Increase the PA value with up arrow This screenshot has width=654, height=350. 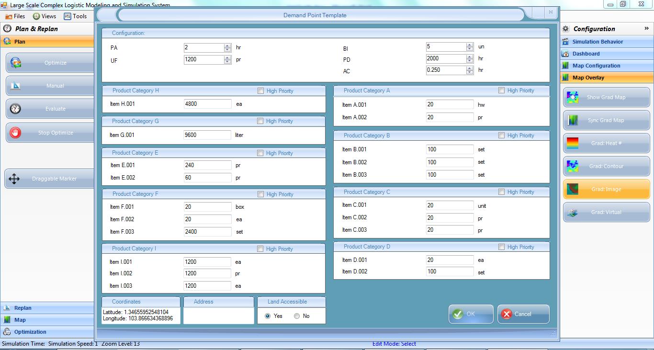227,45
